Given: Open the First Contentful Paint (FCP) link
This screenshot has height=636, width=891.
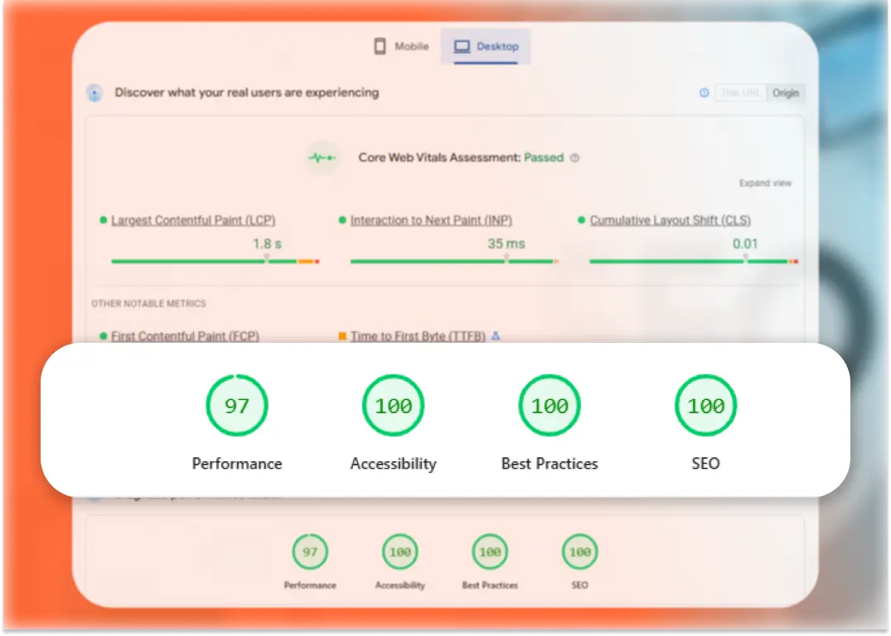Looking at the screenshot, I should pos(184,336).
